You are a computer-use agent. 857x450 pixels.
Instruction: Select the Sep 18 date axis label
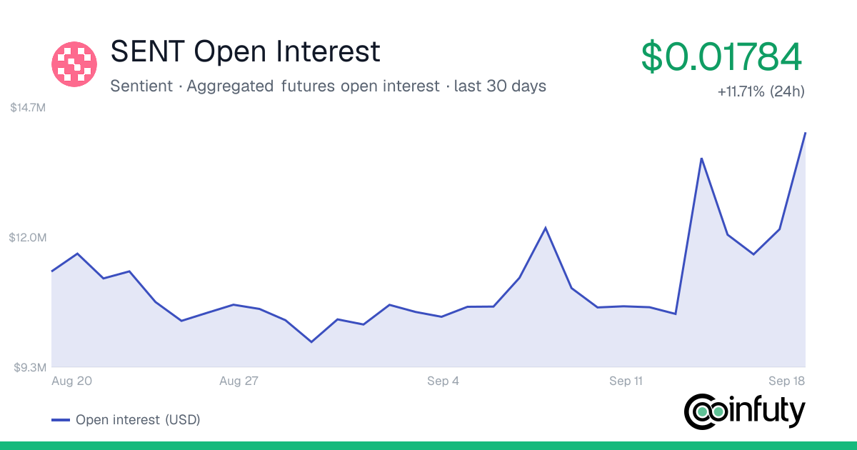click(x=786, y=381)
